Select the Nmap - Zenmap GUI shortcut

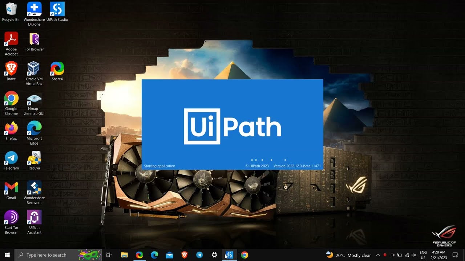(34, 103)
